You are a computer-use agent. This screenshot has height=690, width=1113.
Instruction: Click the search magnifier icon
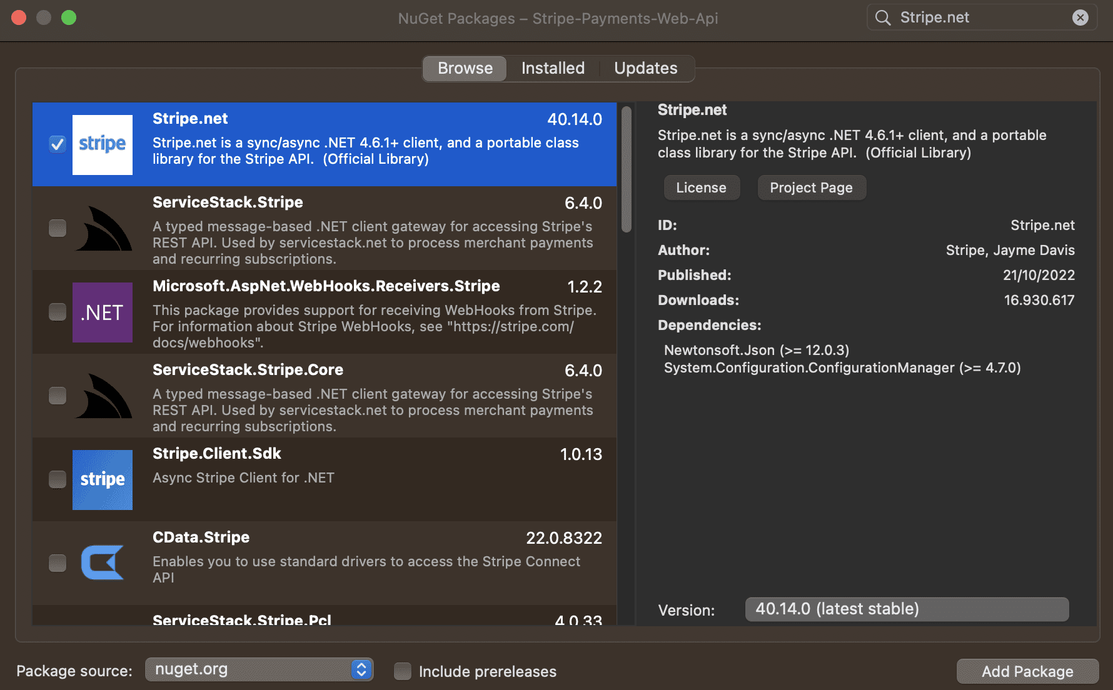tap(883, 17)
